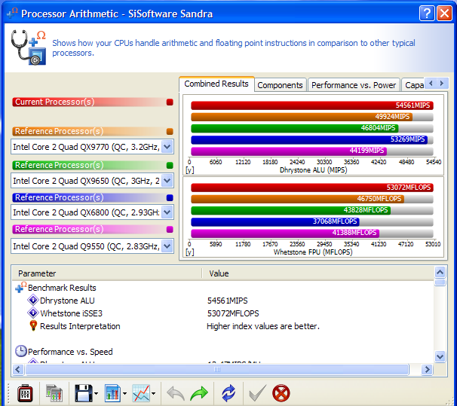
Task: Click the update chart icon next to options
Action: pos(54,393)
